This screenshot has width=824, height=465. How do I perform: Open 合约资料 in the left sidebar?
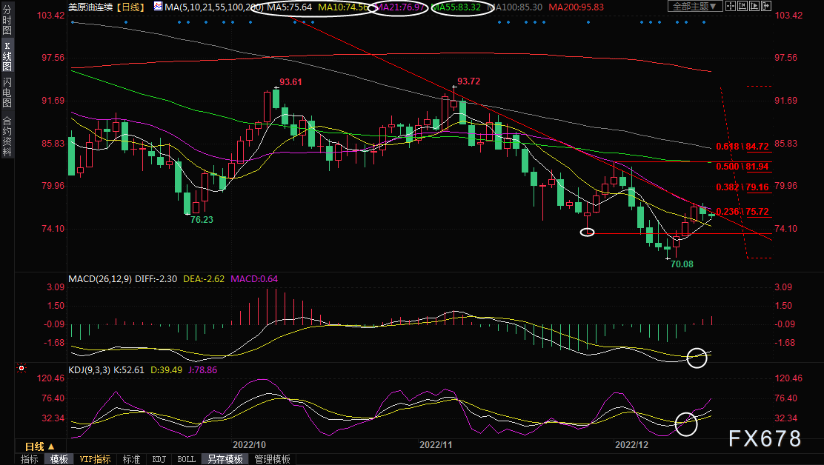(7, 136)
